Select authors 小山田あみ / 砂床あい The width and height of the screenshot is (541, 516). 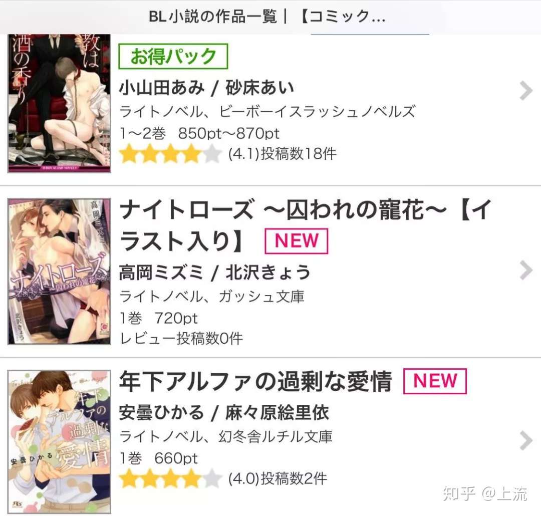(x=207, y=87)
